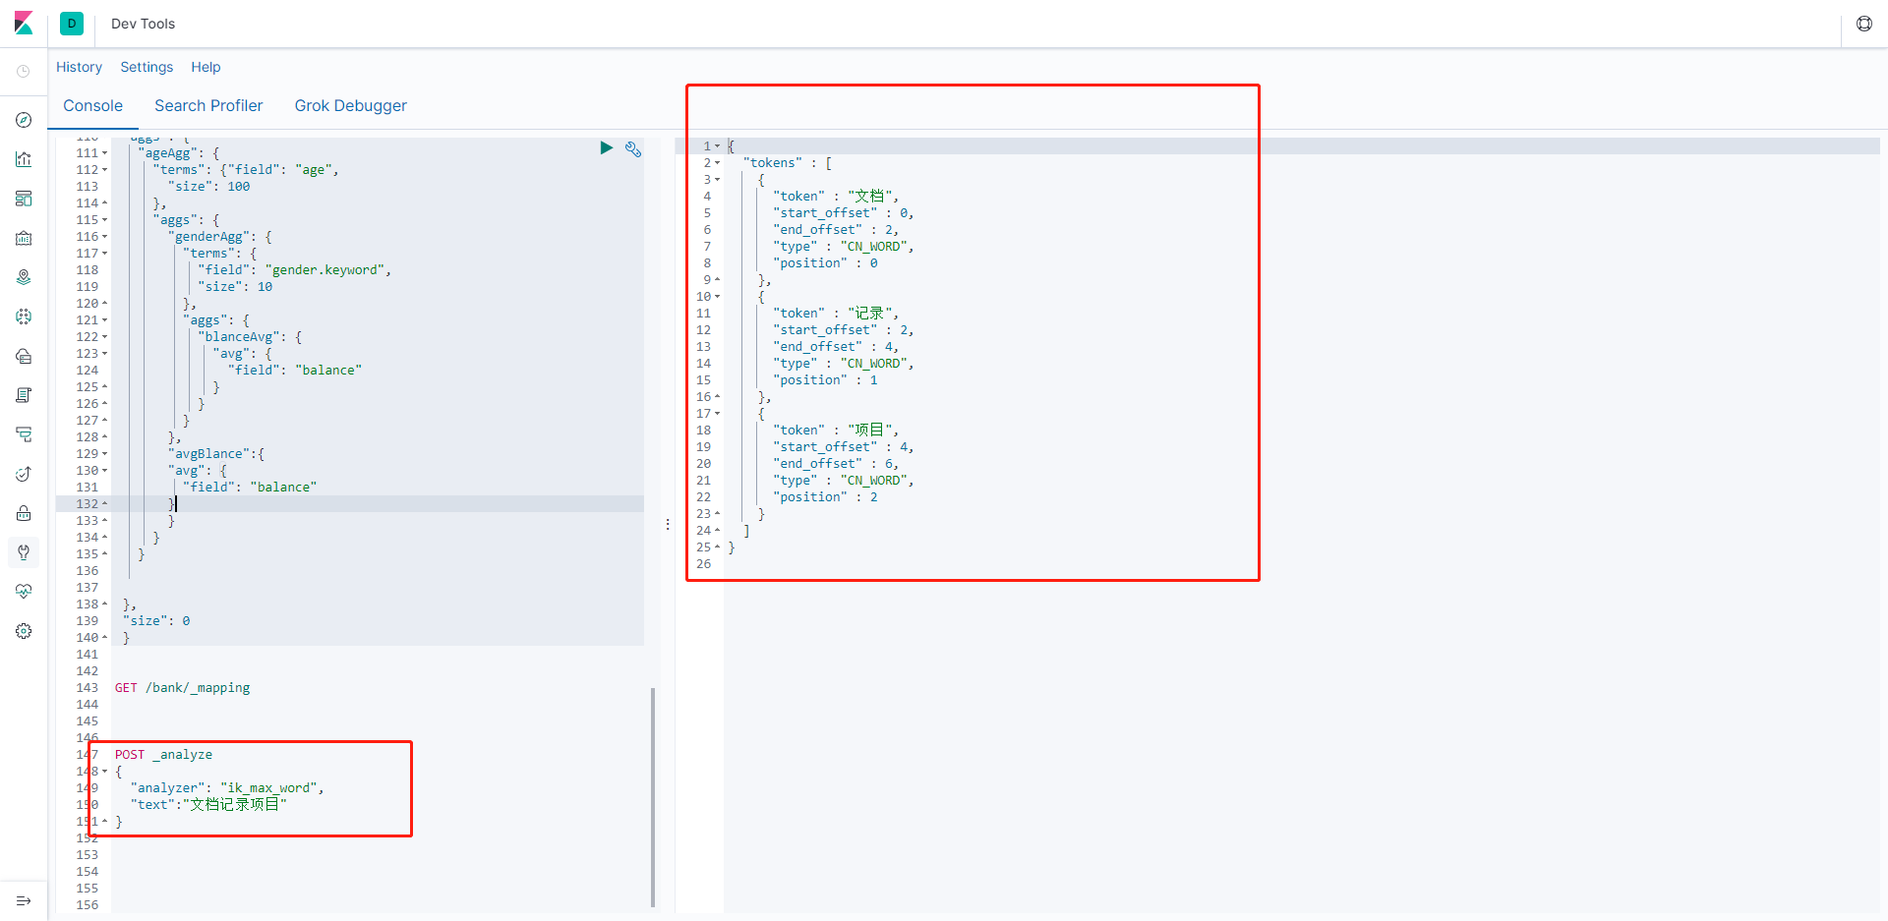The width and height of the screenshot is (1888, 921).
Task: Open Visualize from the sidebar
Action: point(24,159)
